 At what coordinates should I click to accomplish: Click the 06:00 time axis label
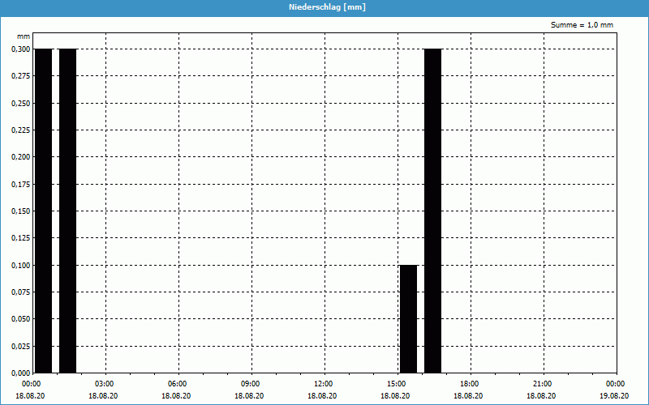[x=177, y=384]
